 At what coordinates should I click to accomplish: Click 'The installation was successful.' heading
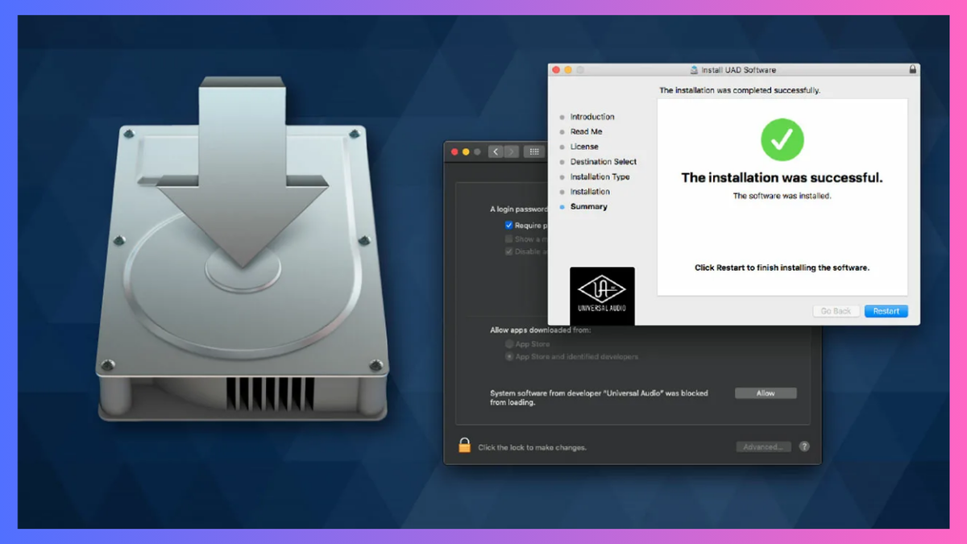click(x=782, y=177)
